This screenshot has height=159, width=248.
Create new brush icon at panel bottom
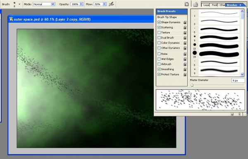click(232, 114)
